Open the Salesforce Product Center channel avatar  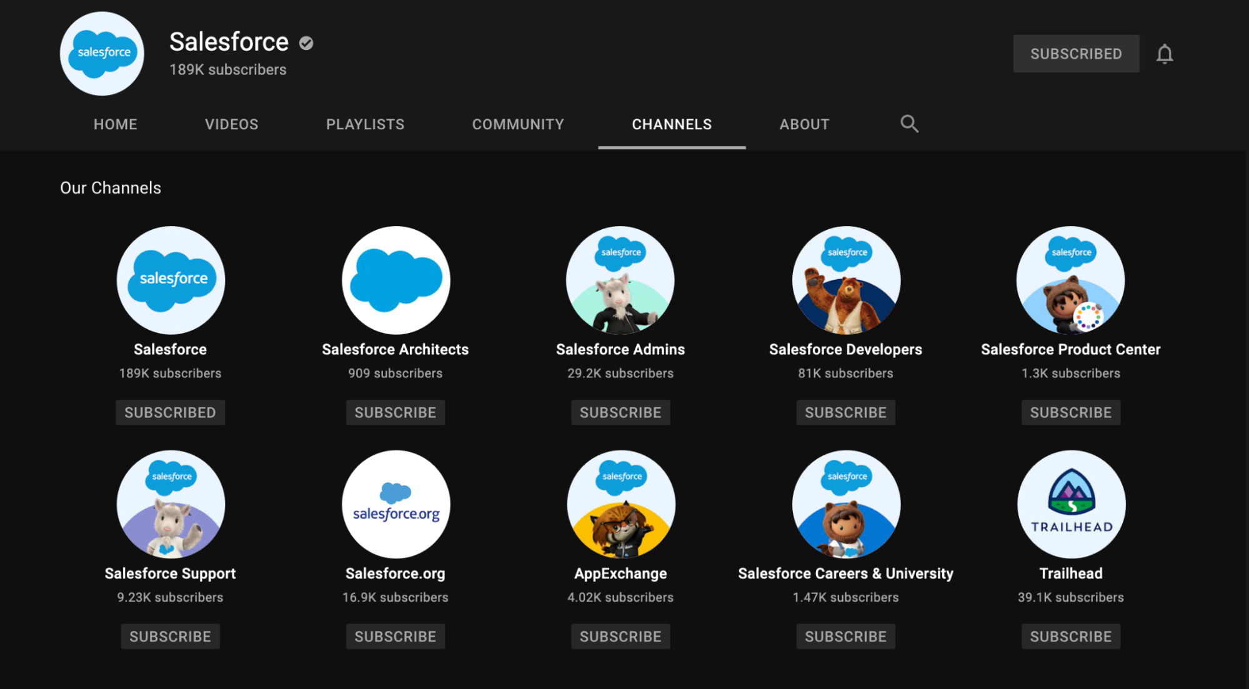coord(1070,280)
